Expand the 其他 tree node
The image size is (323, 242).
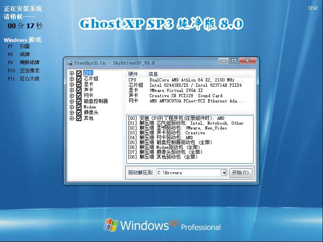point(72,118)
